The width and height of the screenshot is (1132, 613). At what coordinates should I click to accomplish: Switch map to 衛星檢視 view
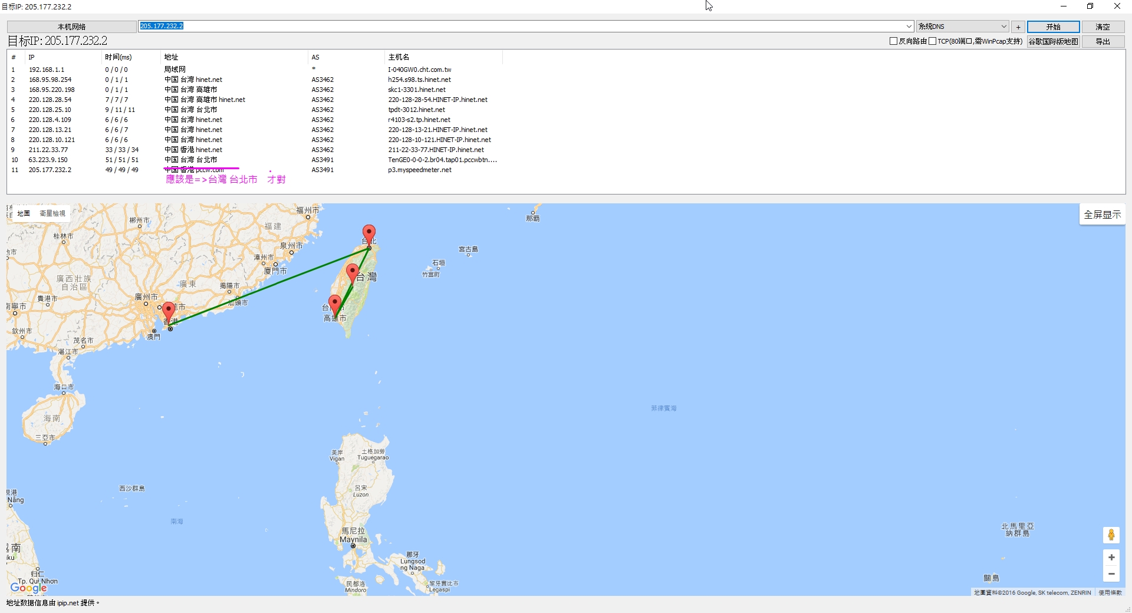[52, 213]
